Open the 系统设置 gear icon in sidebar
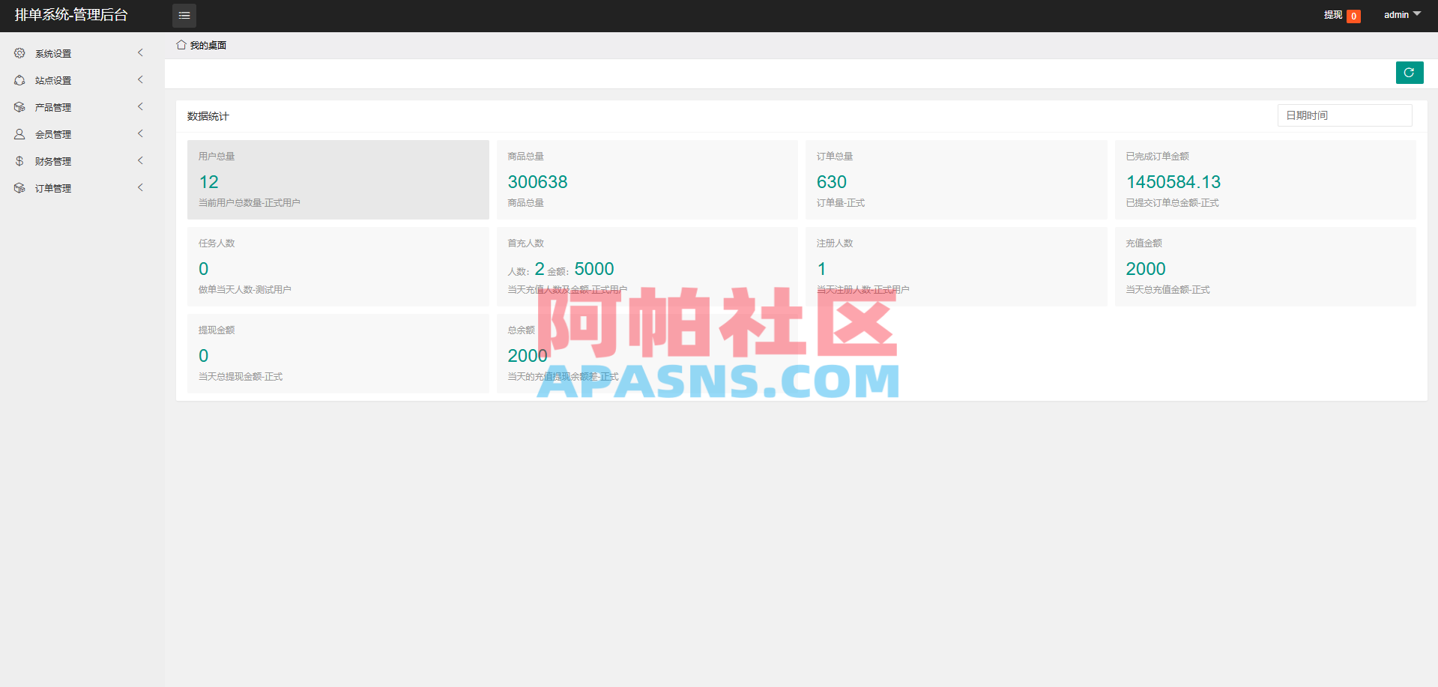The height and width of the screenshot is (687, 1438). pyautogui.click(x=19, y=52)
